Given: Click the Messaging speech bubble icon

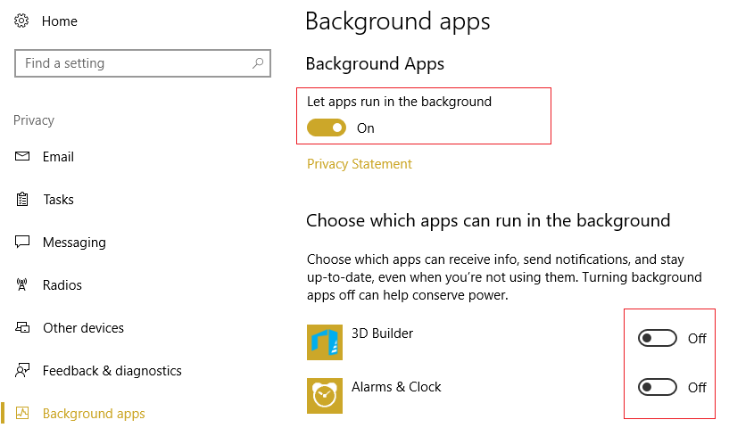Looking at the screenshot, I should [x=22, y=243].
